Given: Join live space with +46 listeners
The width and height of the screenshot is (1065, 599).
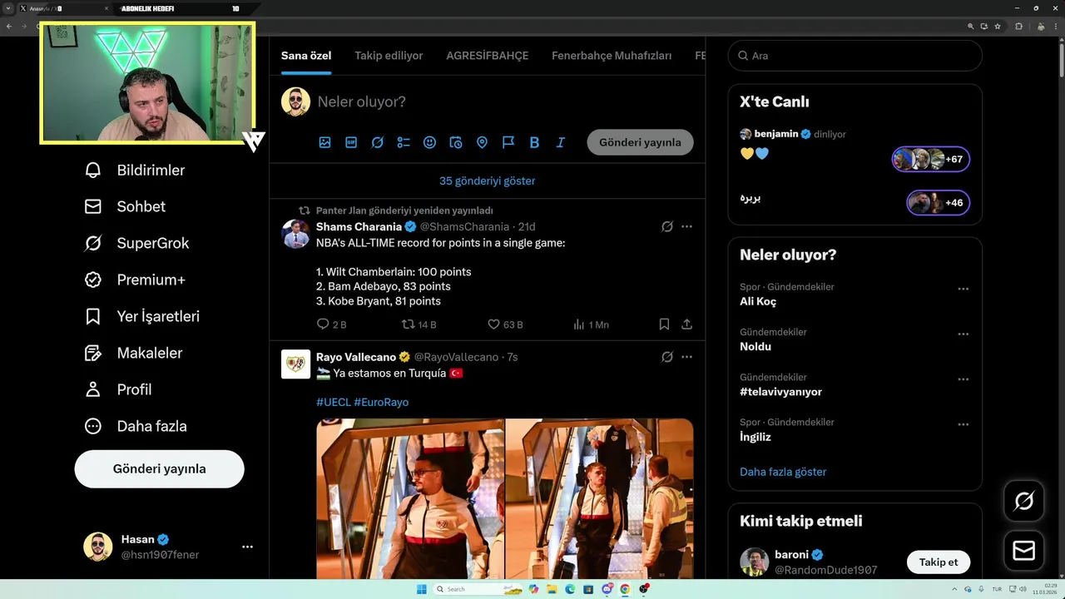Looking at the screenshot, I should pos(939,202).
